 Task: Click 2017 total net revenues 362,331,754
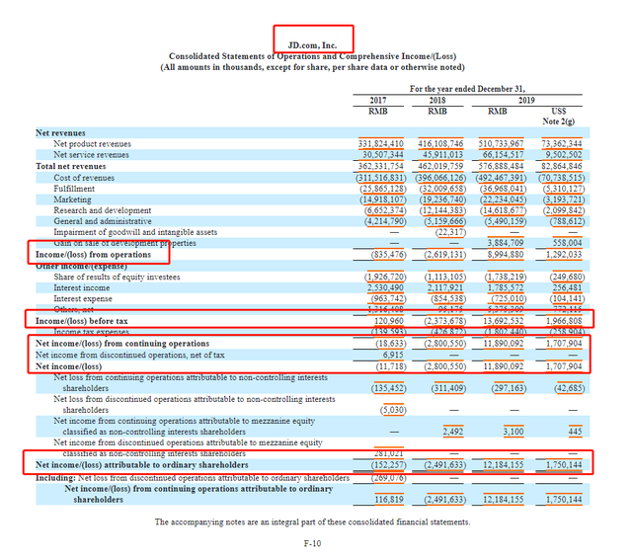[380, 166]
